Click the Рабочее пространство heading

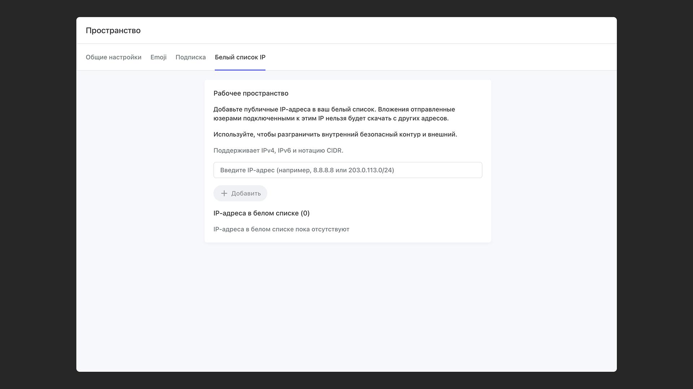[x=251, y=93]
